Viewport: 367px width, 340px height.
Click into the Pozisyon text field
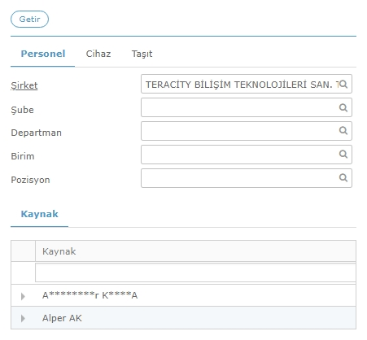click(247, 178)
